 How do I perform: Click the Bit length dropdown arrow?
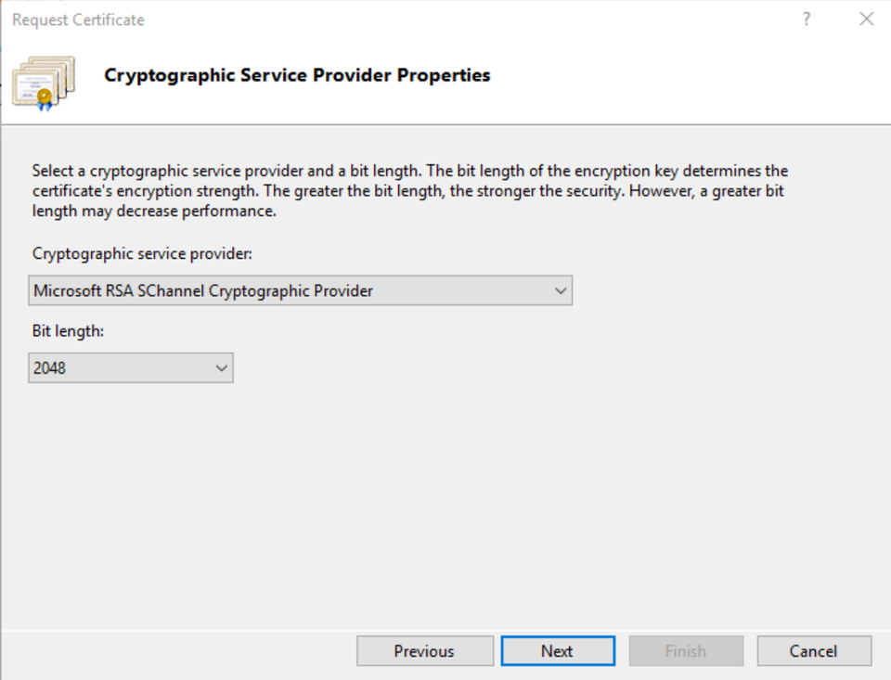(x=221, y=367)
